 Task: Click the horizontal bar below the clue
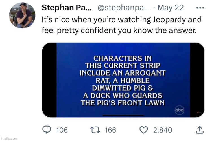coord(123,116)
